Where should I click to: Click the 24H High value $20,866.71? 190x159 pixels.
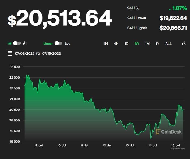pos(173,28)
